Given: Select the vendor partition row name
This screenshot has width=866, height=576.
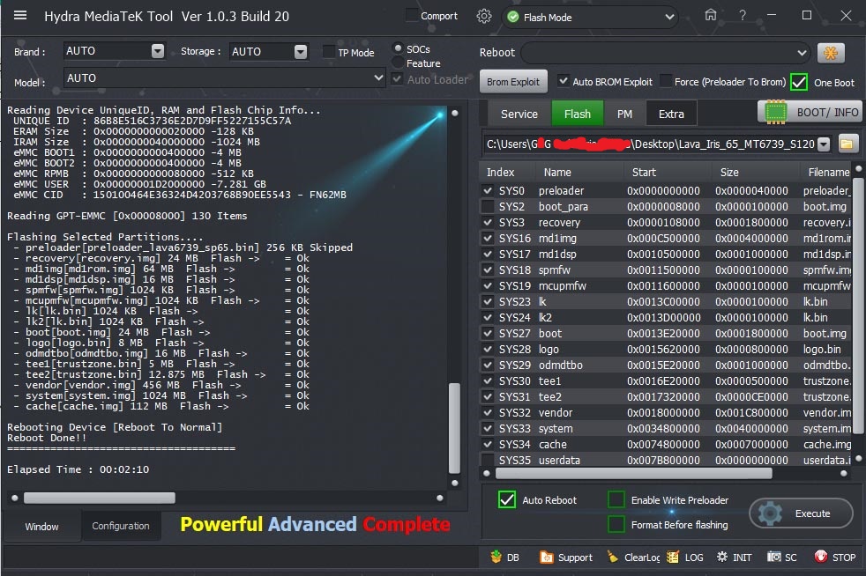Looking at the screenshot, I should pyautogui.click(x=556, y=413).
